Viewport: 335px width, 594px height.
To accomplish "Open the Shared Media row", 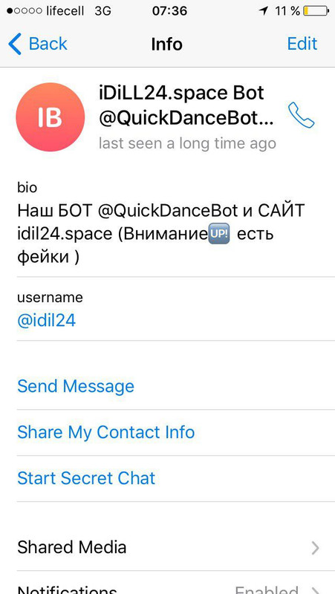I will click(168, 548).
